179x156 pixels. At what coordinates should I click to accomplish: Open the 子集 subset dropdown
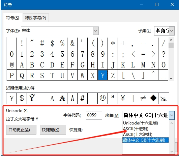pos(172,31)
